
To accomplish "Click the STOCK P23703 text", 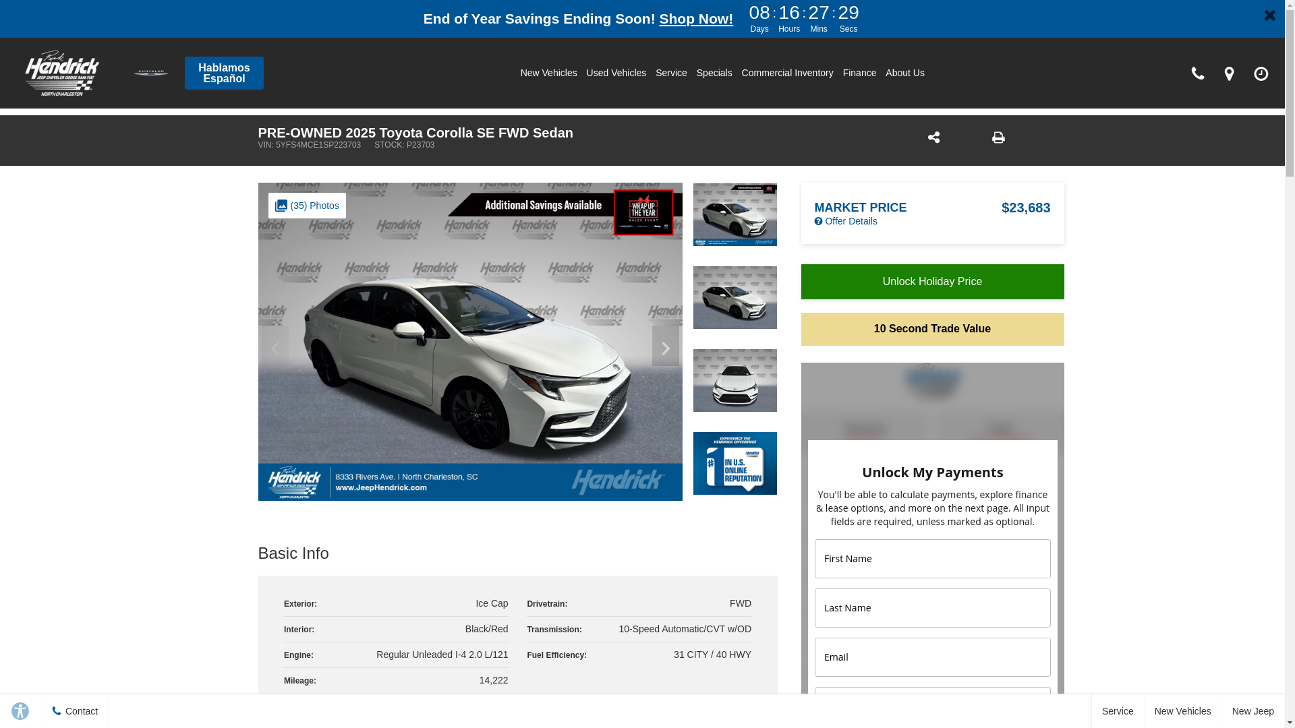I will (x=405, y=145).
